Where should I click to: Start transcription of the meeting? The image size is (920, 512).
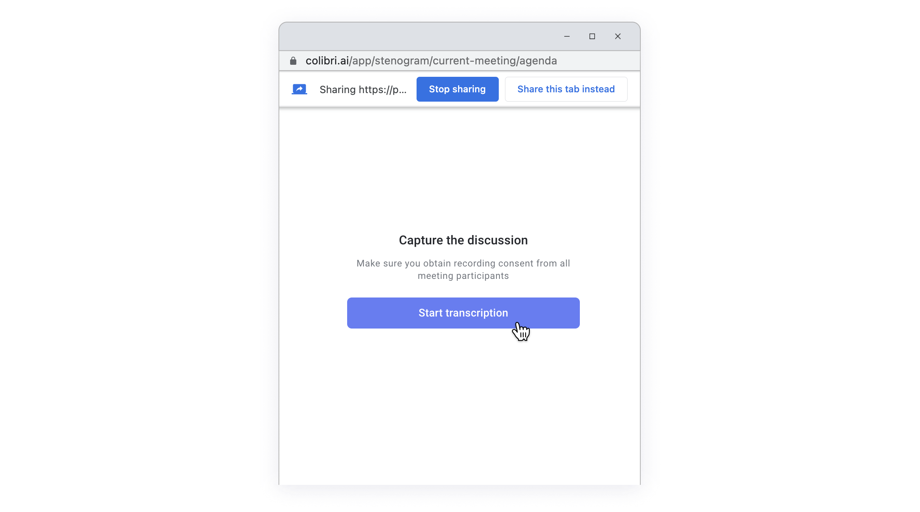pos(463,313)
